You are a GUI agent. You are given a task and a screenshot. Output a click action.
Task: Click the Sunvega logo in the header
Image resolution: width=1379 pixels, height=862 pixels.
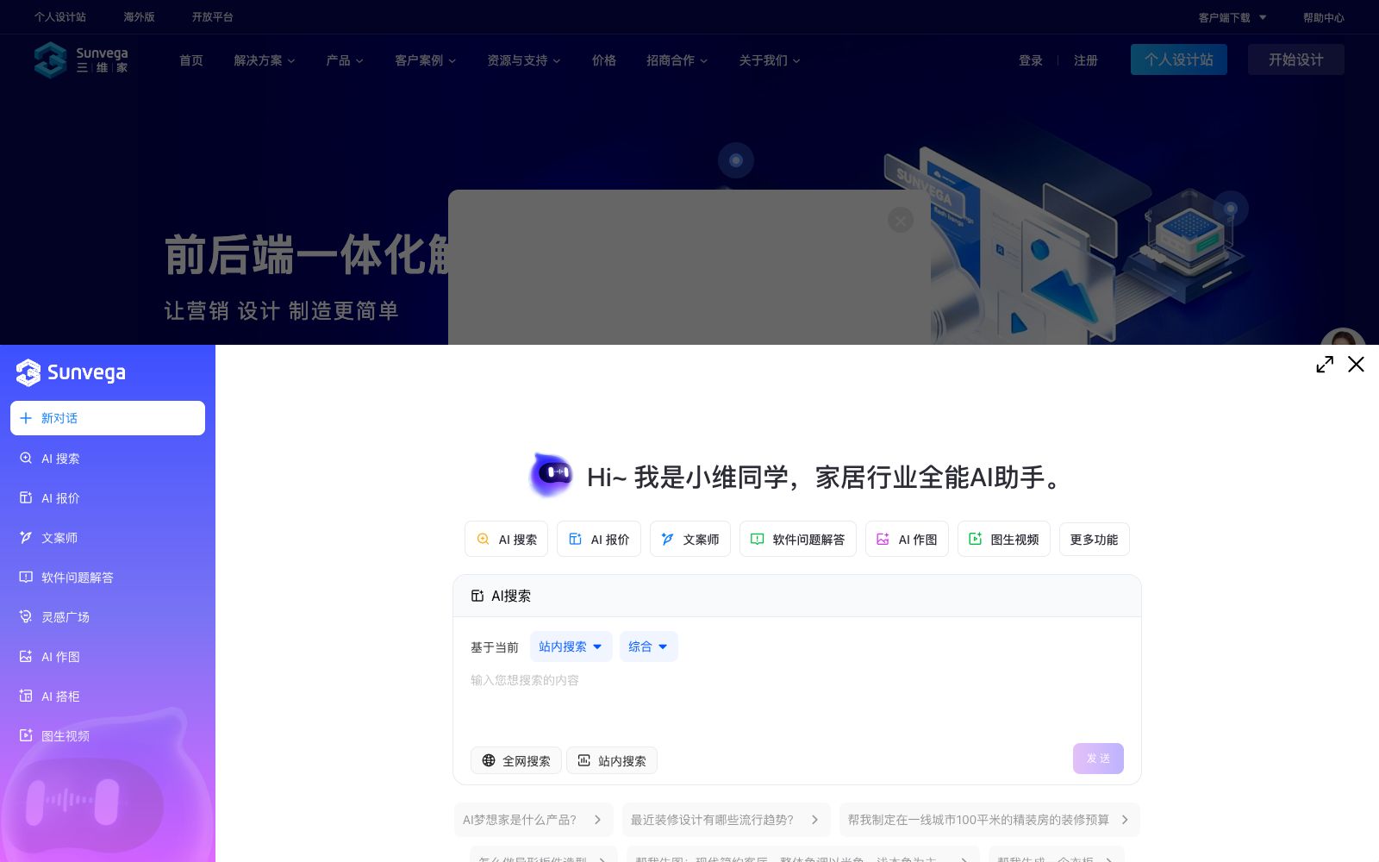[x=81, y=60]
